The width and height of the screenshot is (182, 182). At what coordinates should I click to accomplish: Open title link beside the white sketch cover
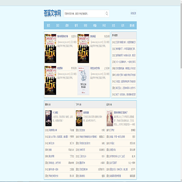pos(95,68)
